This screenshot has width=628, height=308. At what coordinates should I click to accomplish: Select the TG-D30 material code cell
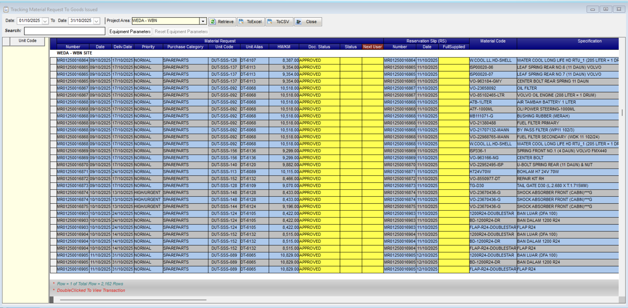point(493,186)
